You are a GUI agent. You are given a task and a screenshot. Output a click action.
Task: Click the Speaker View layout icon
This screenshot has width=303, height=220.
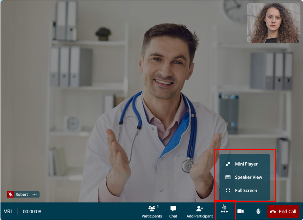click(228, 177)
